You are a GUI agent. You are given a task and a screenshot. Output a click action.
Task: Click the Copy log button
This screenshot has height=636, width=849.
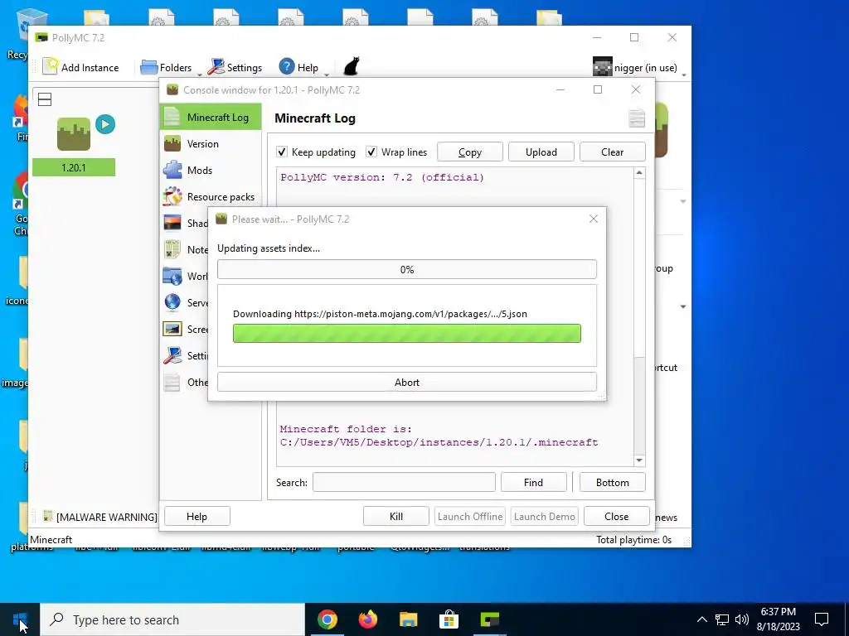[470, 152]
